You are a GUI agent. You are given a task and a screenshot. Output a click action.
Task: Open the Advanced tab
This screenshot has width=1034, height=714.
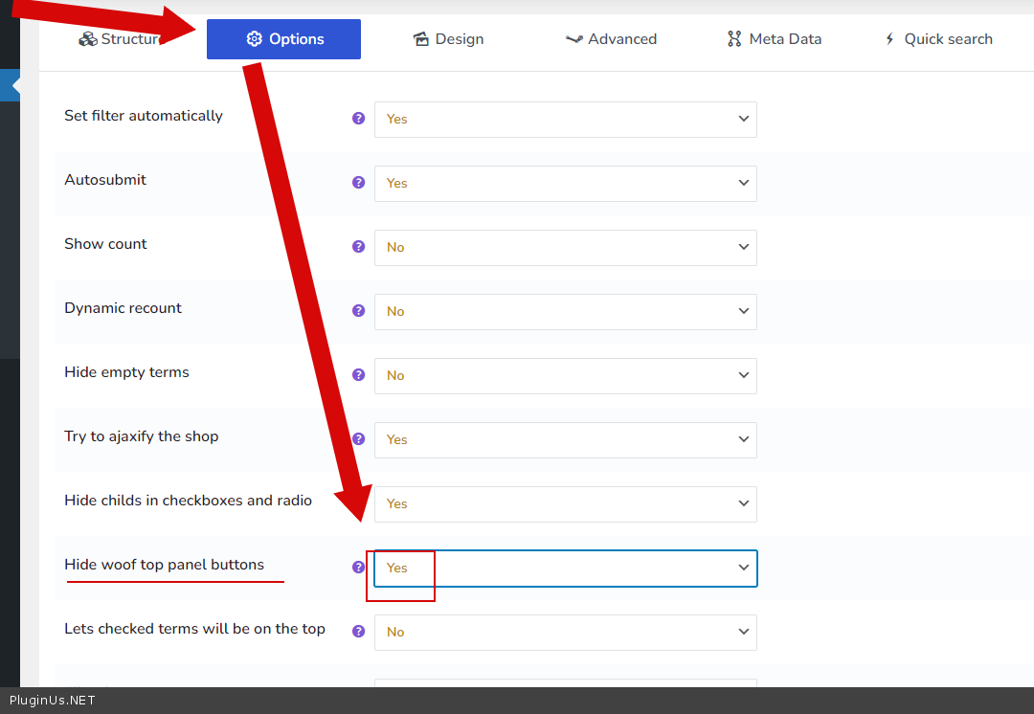point(611,39)
